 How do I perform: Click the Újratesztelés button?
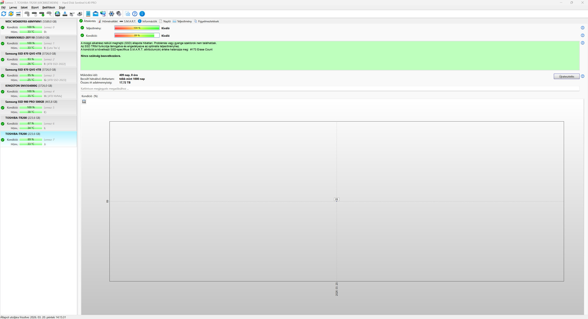coord(566,76)
